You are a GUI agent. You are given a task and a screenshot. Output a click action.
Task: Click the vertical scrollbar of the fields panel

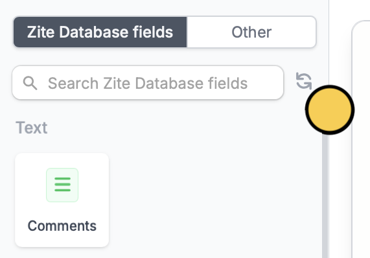[x=325, y=196]
